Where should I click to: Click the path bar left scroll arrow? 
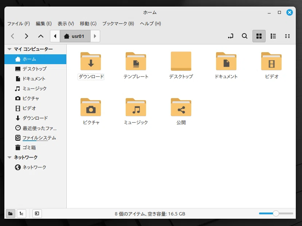55,36
